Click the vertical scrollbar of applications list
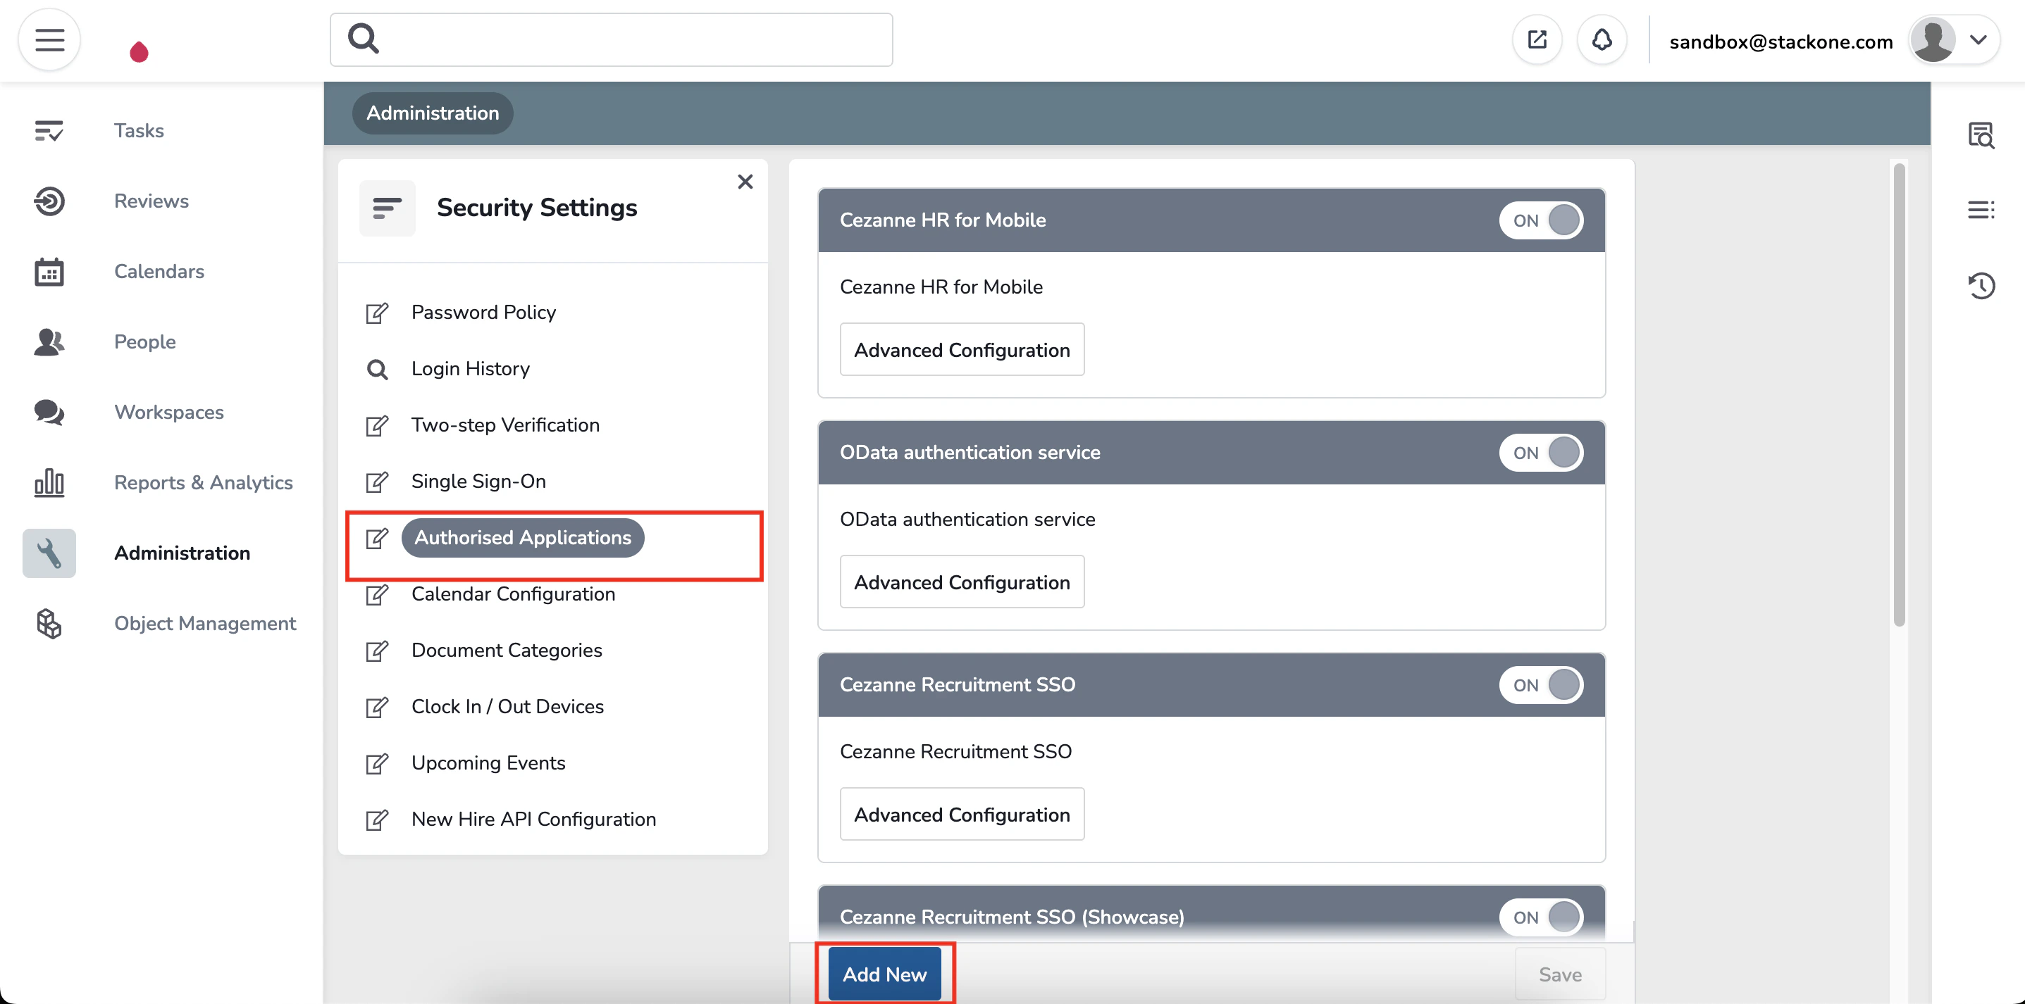 tap(1898, 393)
